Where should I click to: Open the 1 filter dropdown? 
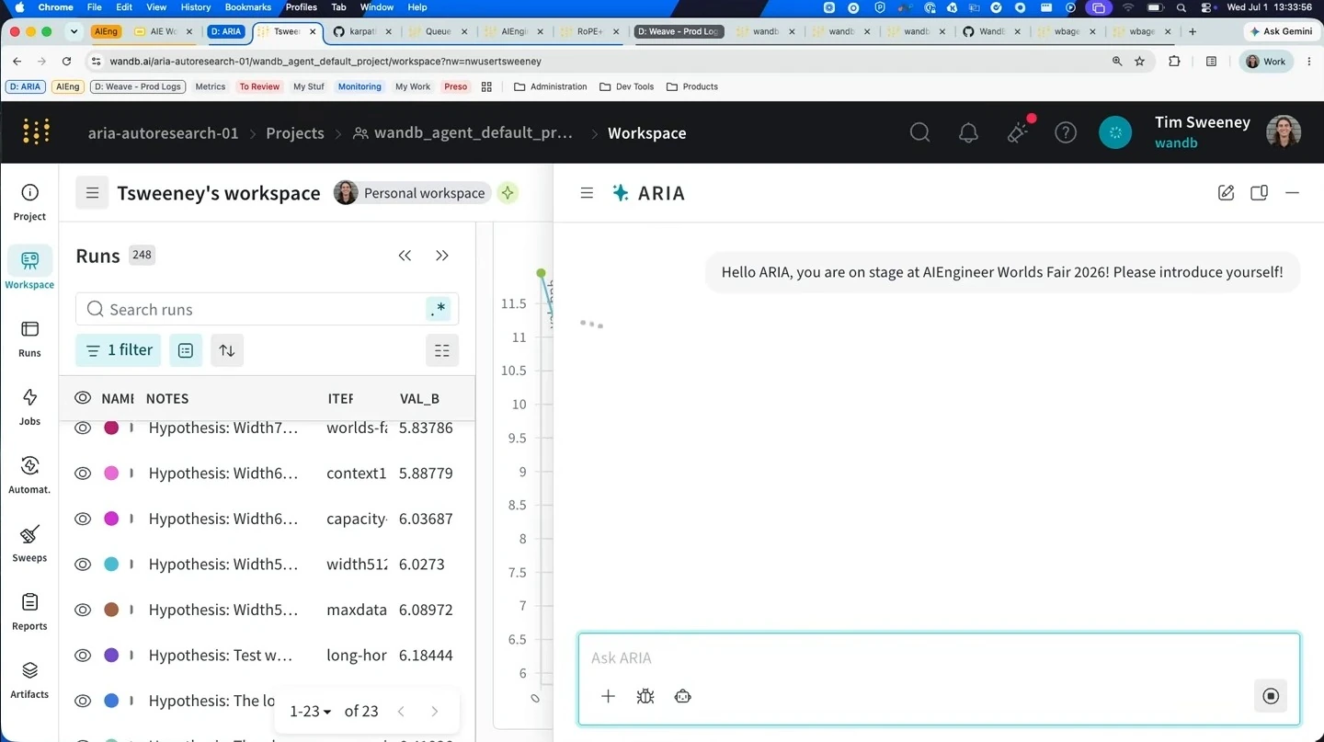pos(118,350)
